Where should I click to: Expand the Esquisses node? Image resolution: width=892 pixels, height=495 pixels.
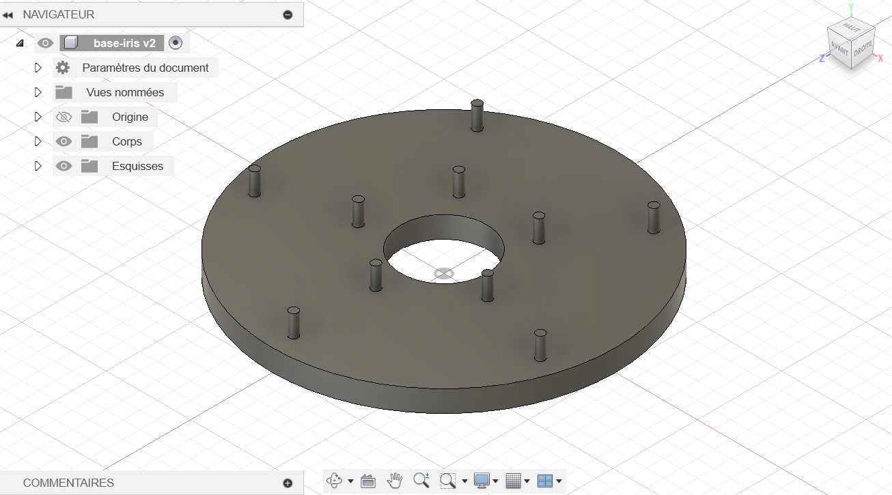click(x=38, y=166)
